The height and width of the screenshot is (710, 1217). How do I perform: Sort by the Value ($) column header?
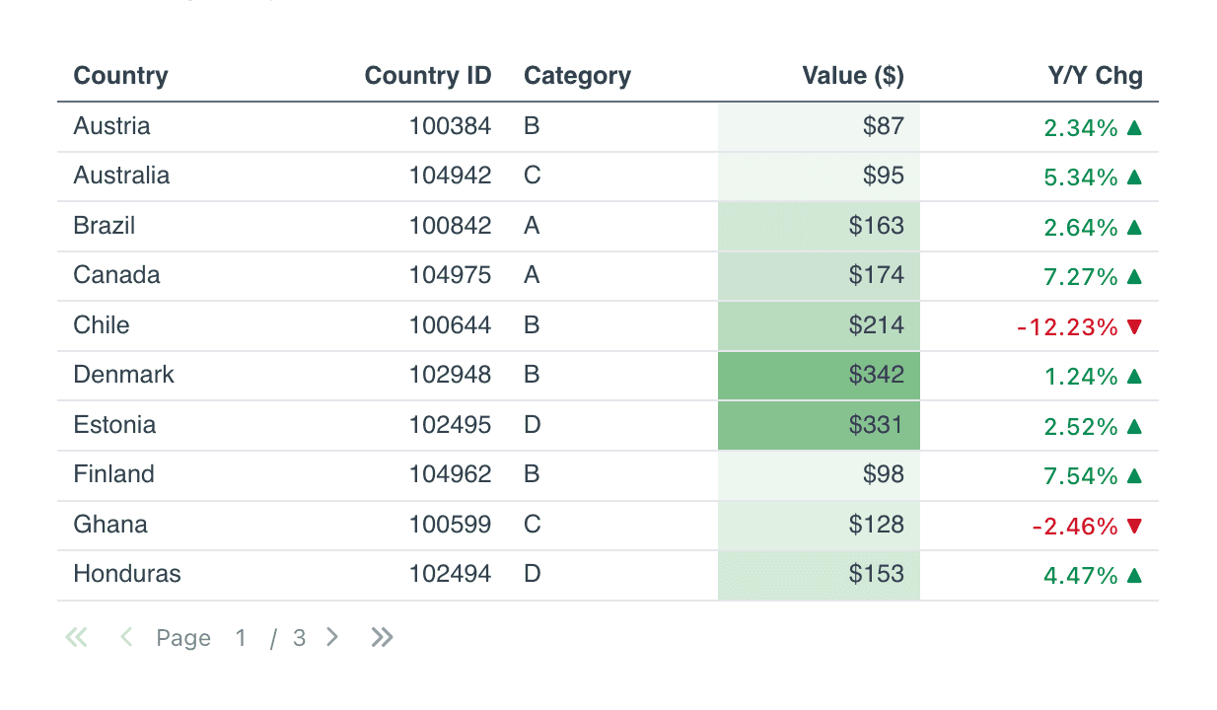(852, 76)
